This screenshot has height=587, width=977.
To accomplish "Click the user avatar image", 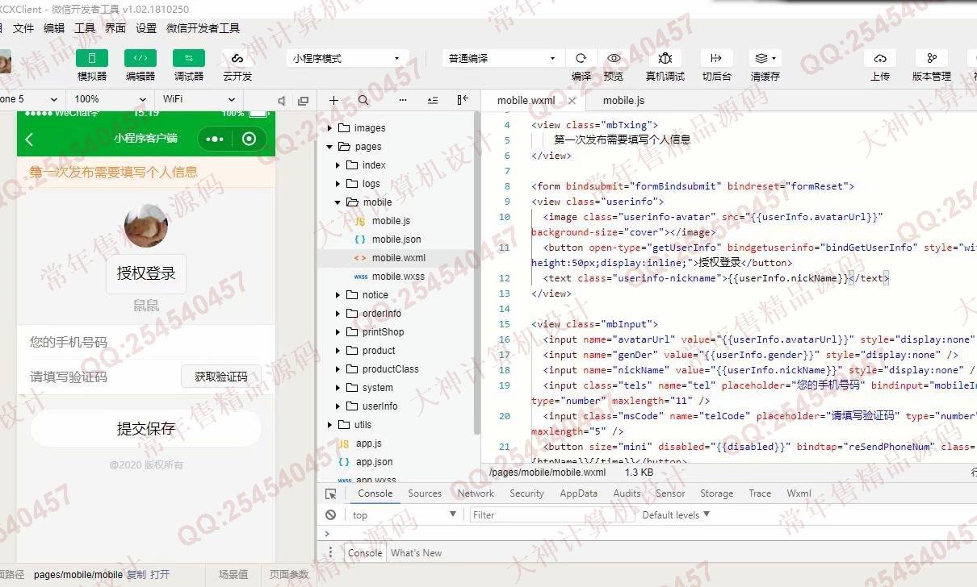I will point(146,225).
